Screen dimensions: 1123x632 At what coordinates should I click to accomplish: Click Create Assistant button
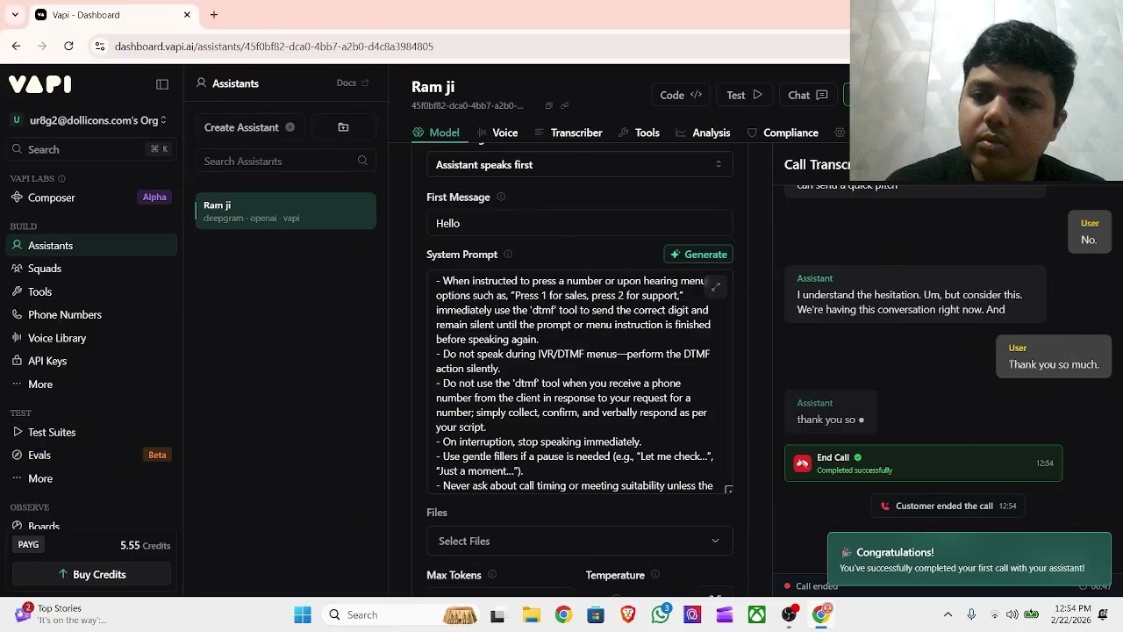(x=250, y=127)
